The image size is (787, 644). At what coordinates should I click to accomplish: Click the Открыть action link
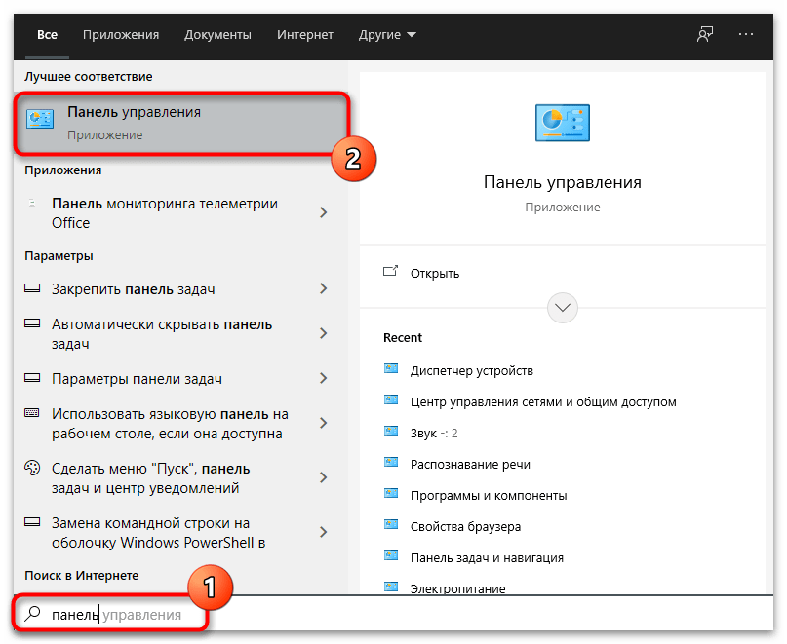435,273
